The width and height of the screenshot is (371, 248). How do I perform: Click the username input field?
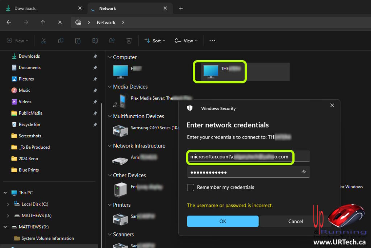point(248,157)
